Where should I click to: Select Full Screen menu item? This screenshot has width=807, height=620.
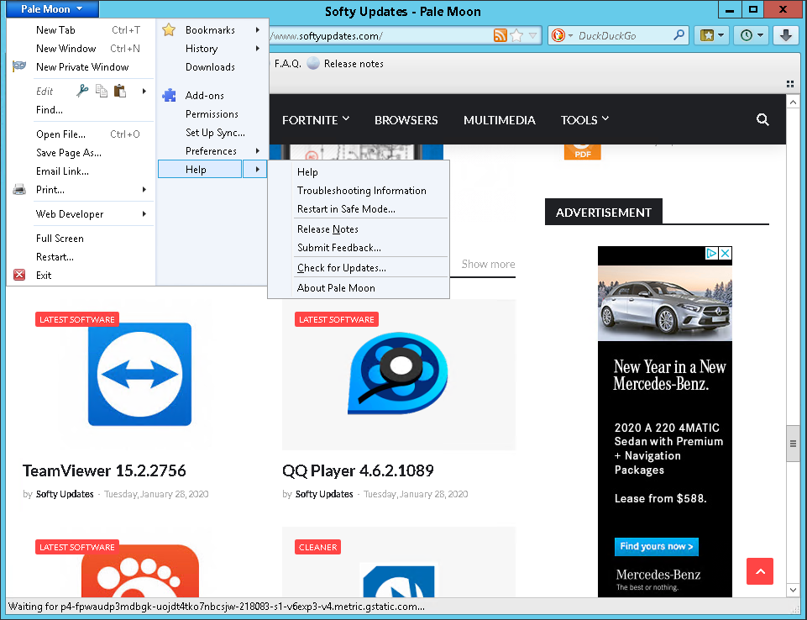coord(81,239)
